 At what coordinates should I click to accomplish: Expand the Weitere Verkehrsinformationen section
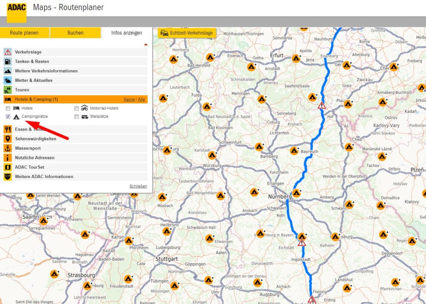(76, 71)
